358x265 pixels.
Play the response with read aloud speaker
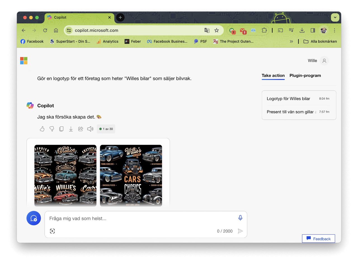click(90, 129)
